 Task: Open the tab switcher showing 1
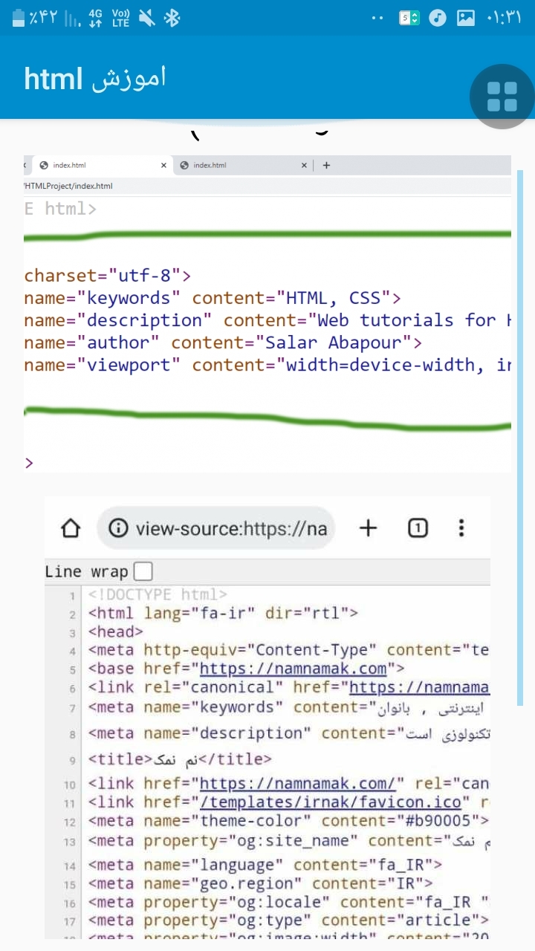pyautogui.click(x=418, y=528)
